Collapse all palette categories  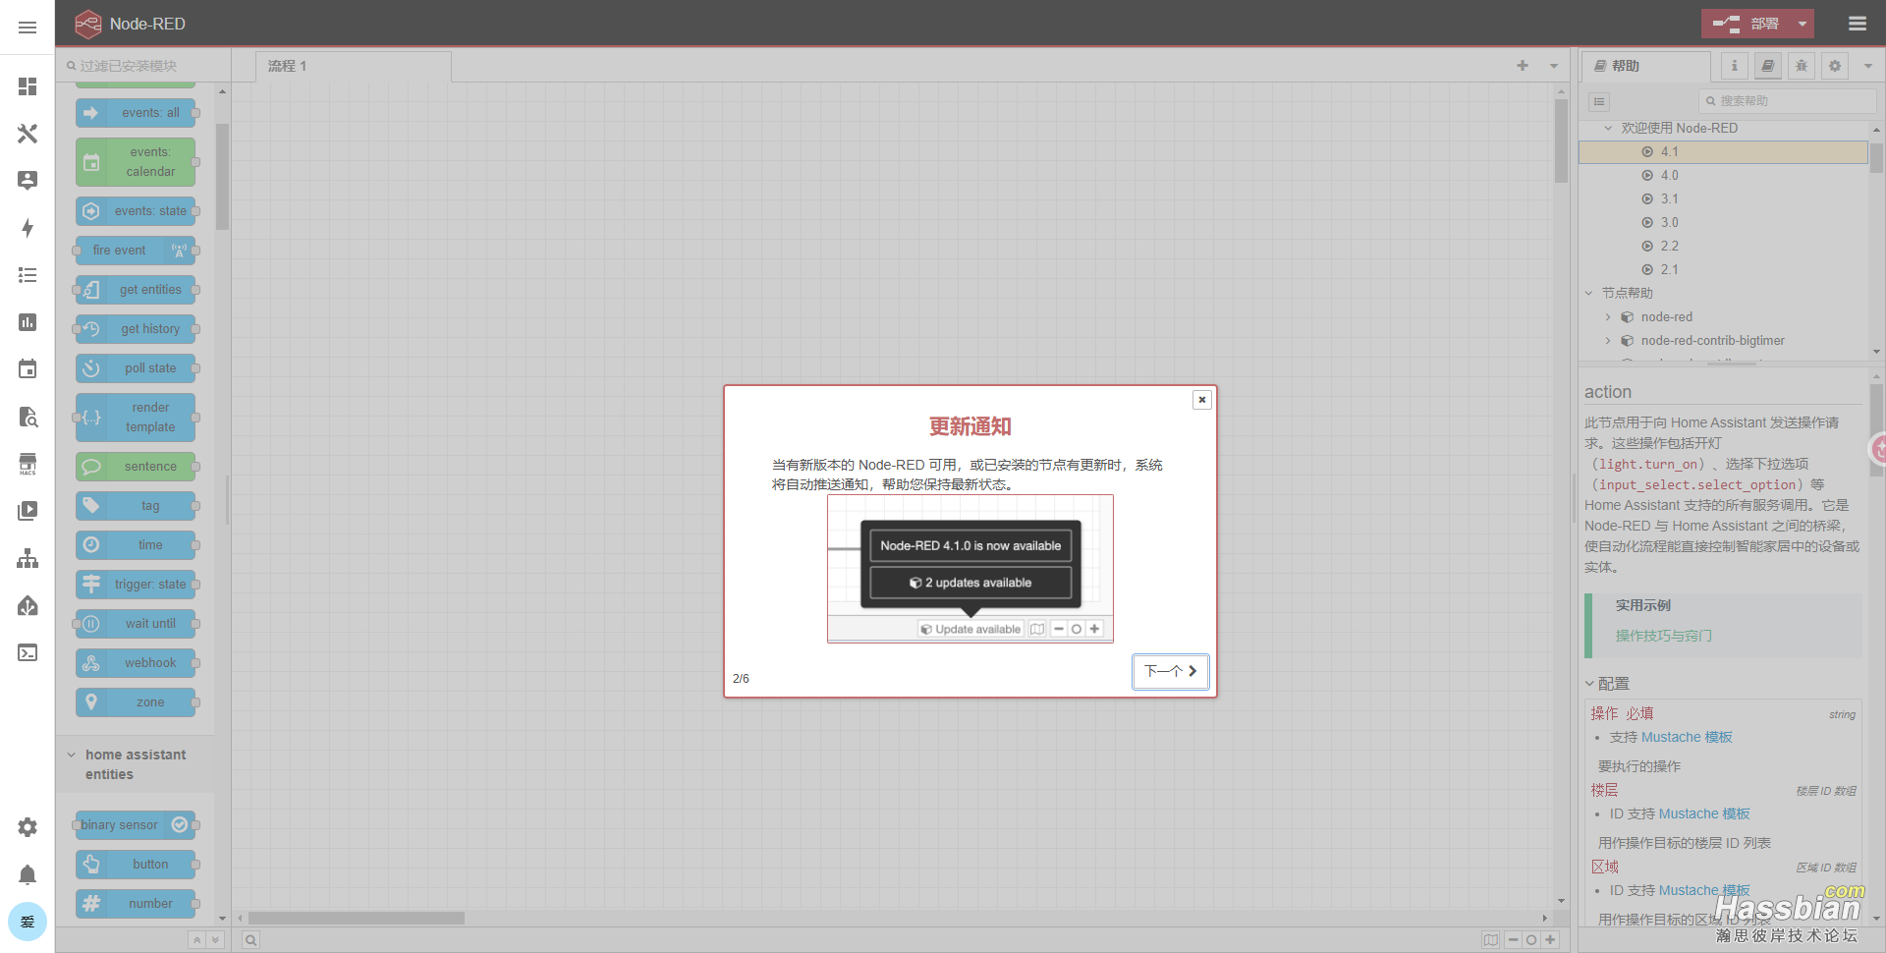pos(196,940)
